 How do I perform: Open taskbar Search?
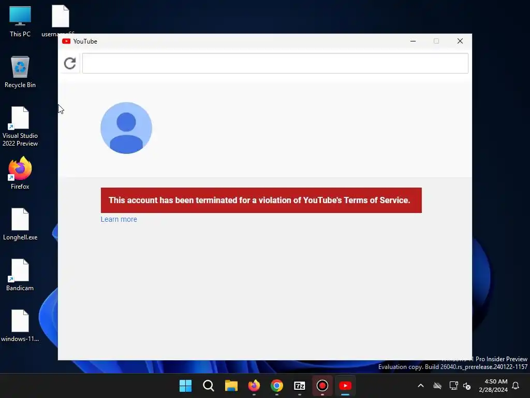tap(208, 386)
